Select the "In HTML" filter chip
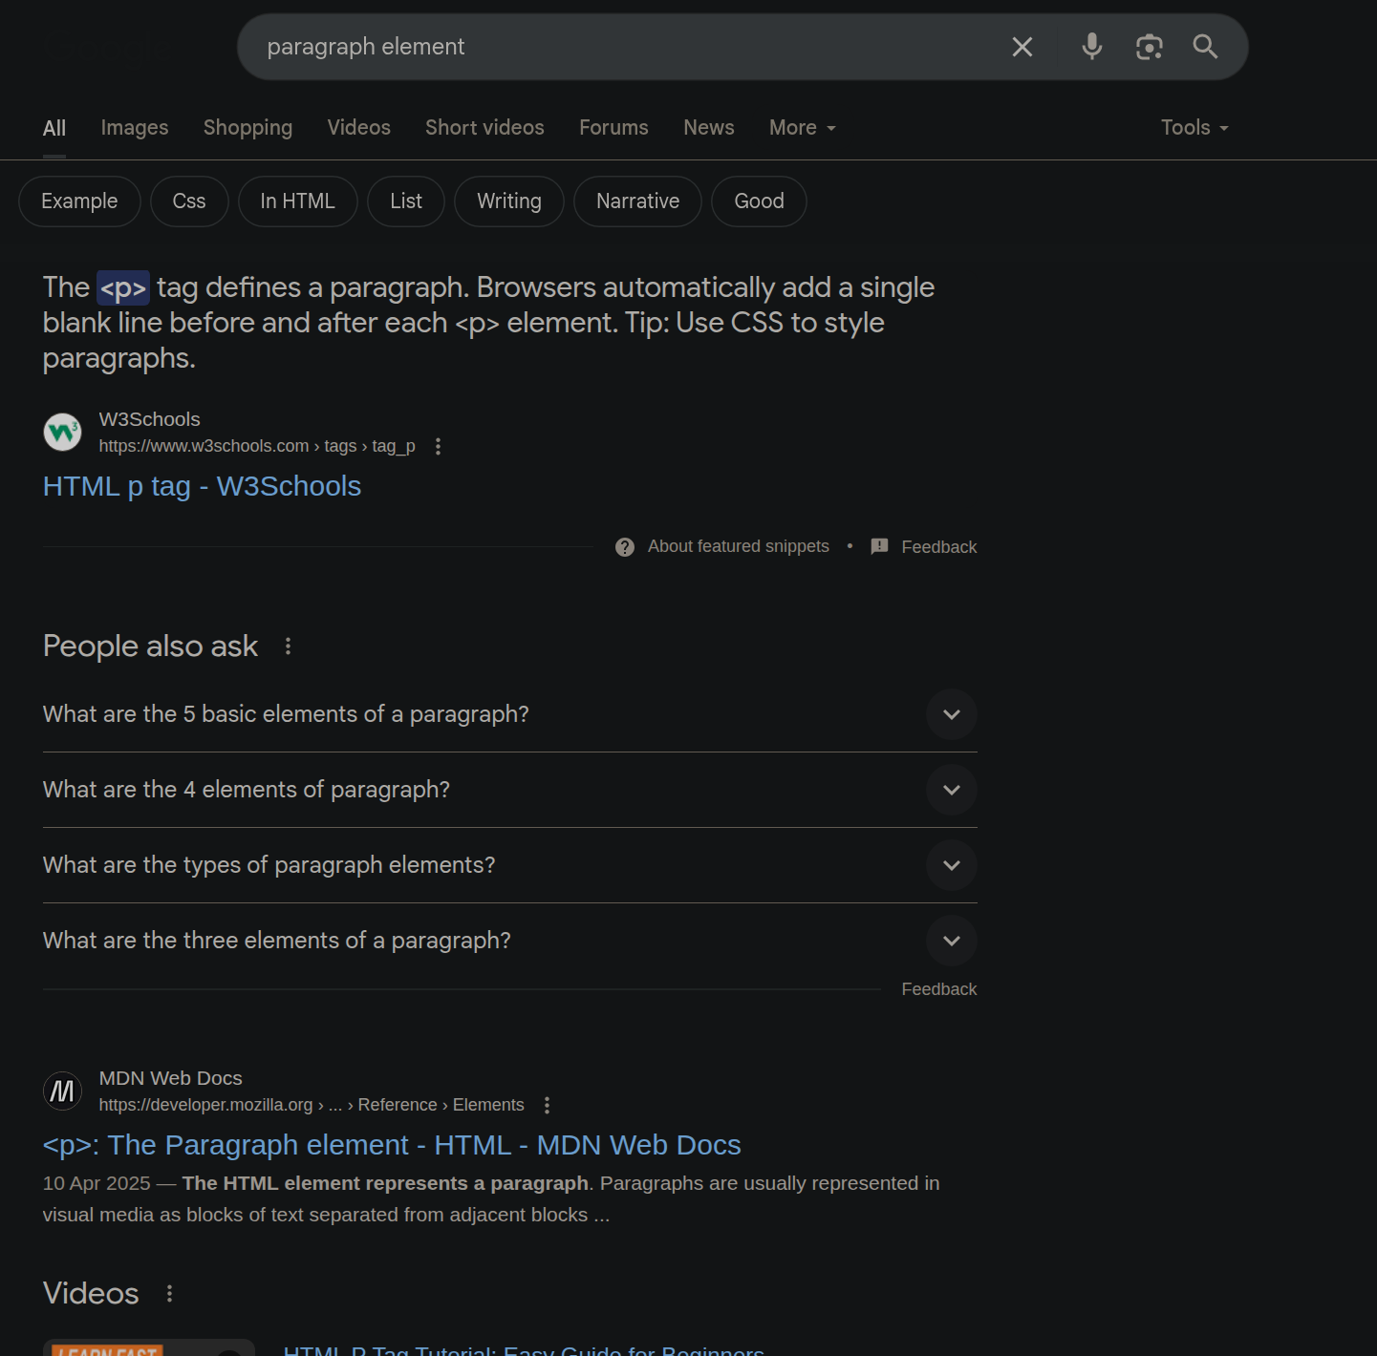This screenshot has height=1356, width=1377. click(297, 201)
